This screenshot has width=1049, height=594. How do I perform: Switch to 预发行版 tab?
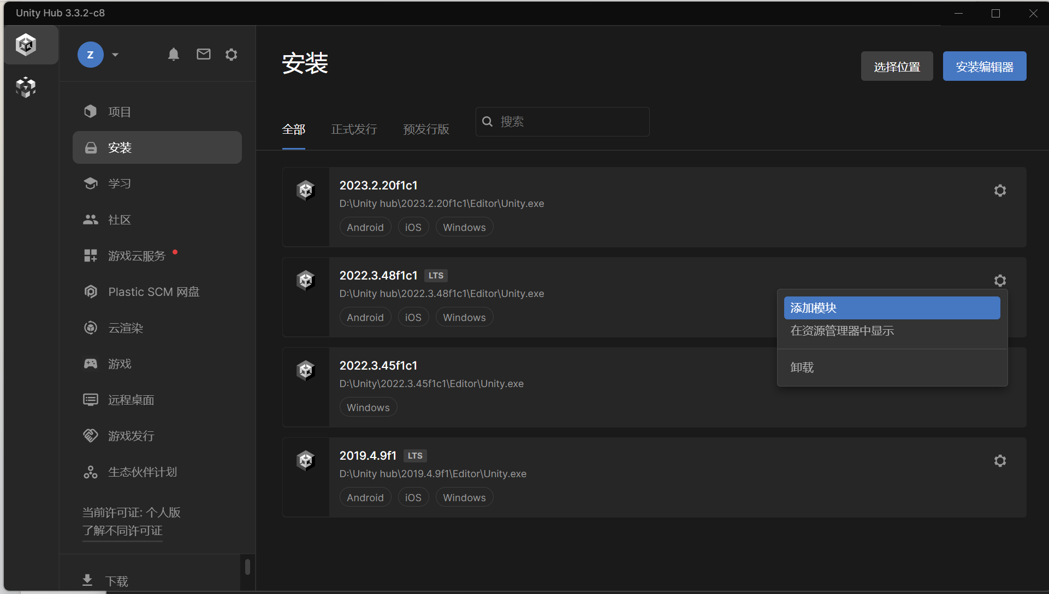[426, 129]
